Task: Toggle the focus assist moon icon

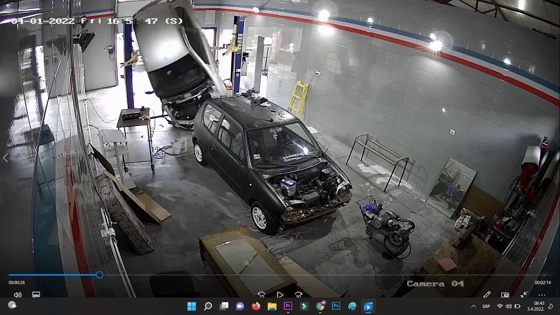Action: click(550, 306)
